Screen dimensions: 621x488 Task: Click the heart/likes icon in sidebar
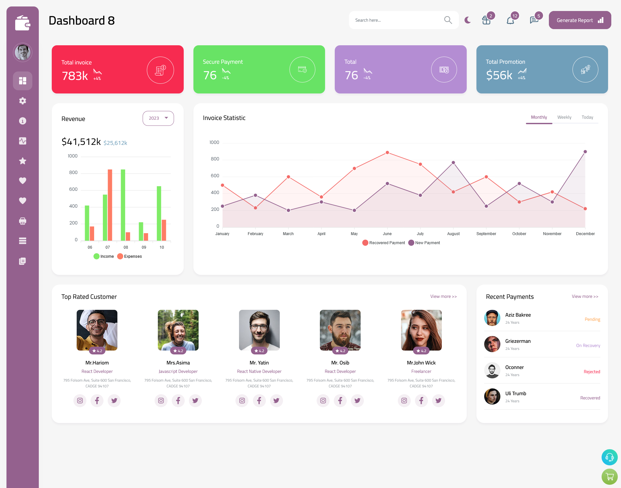[22, 180]
